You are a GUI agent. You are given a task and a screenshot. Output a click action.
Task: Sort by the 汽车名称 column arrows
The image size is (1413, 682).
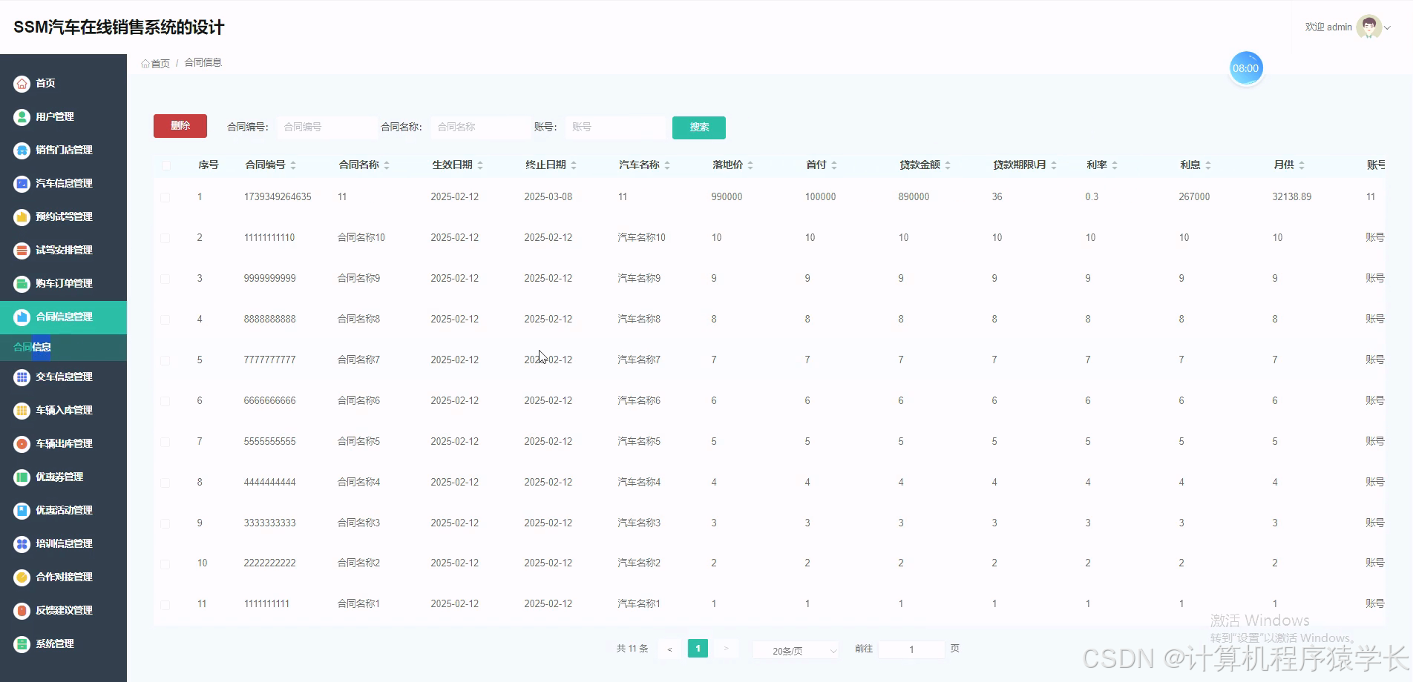pyautogui.click(x=667, y=165)
